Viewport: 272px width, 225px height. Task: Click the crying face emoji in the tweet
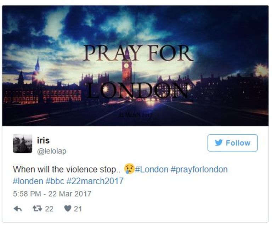[x=129, y=169]
